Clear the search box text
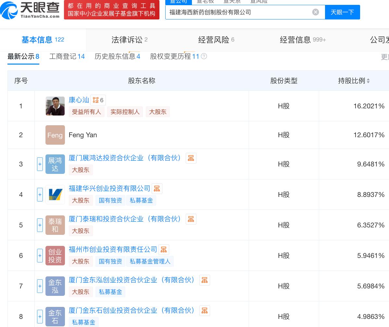Image resolution: width=389 pixels, height=327 pixels. point(315,12)
